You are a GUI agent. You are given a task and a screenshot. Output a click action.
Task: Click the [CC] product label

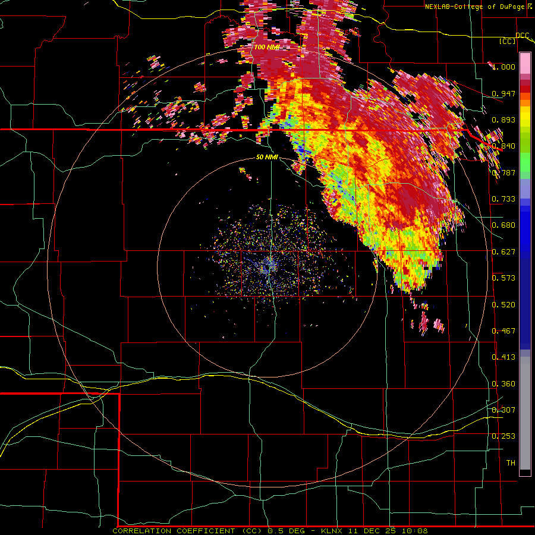508,41
